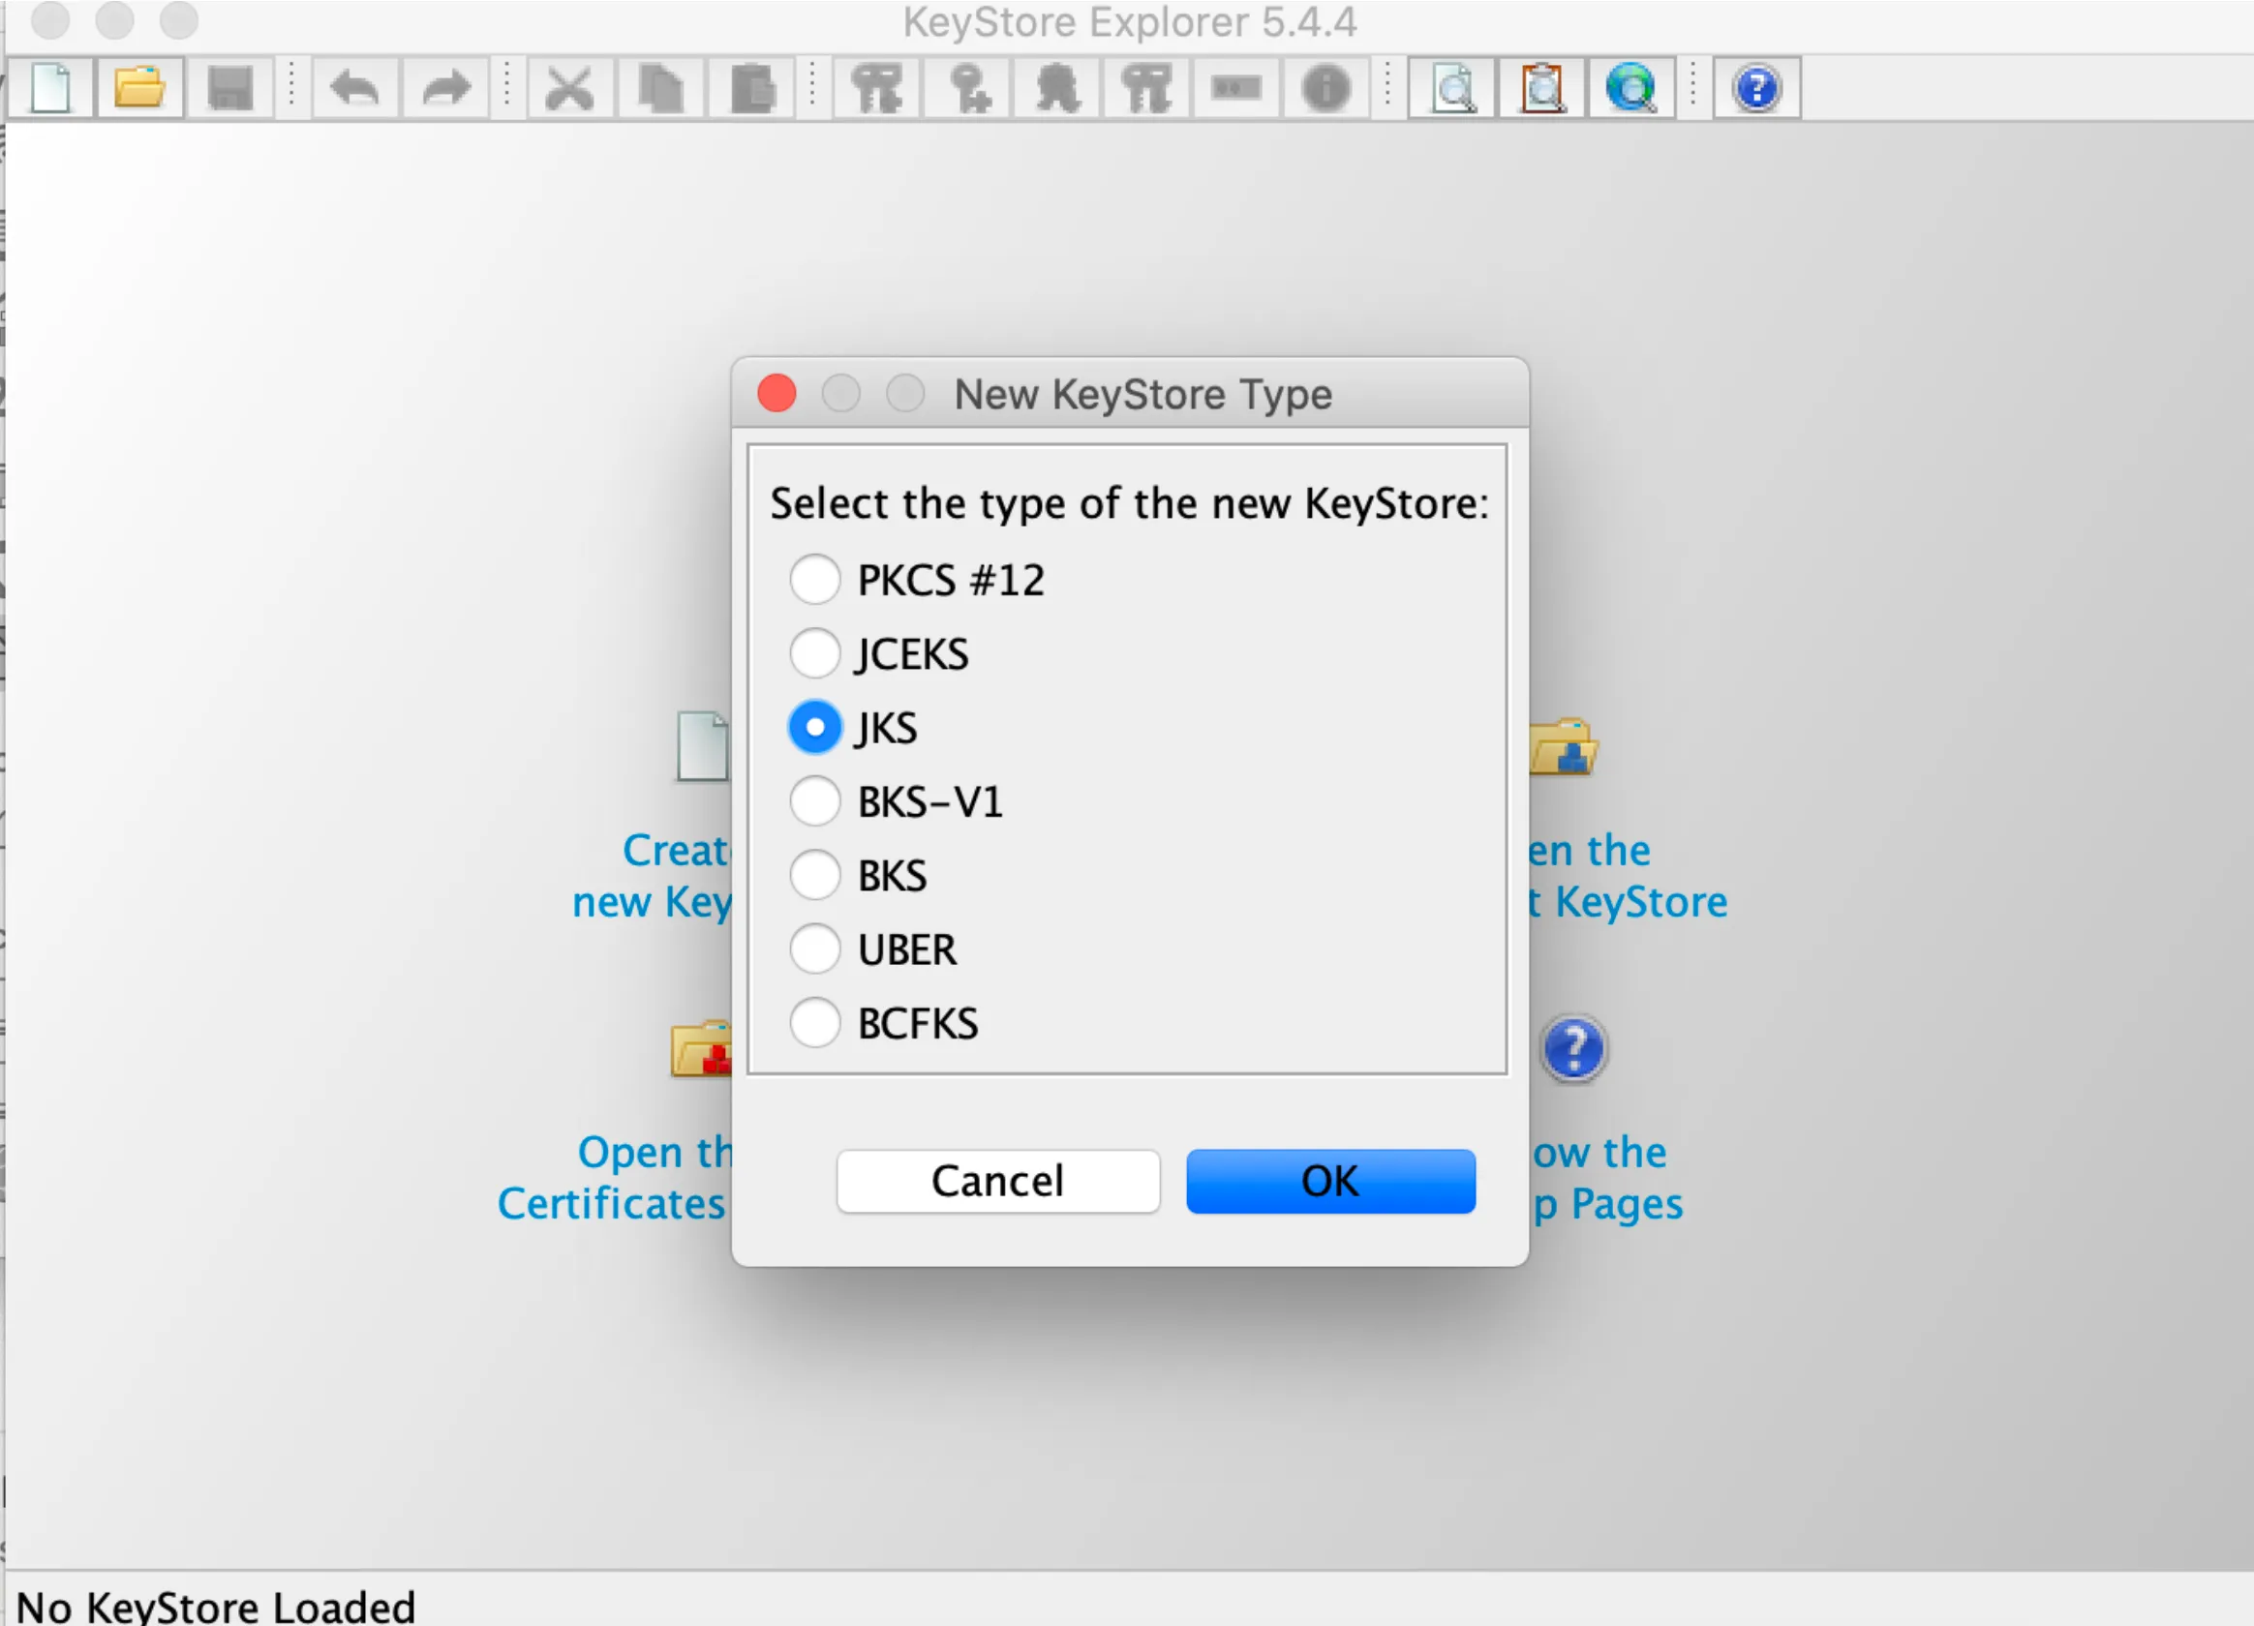Click the Undo arrow toolbar icon
This screenshot has height=1626, width=2254.
coord(355,88)
